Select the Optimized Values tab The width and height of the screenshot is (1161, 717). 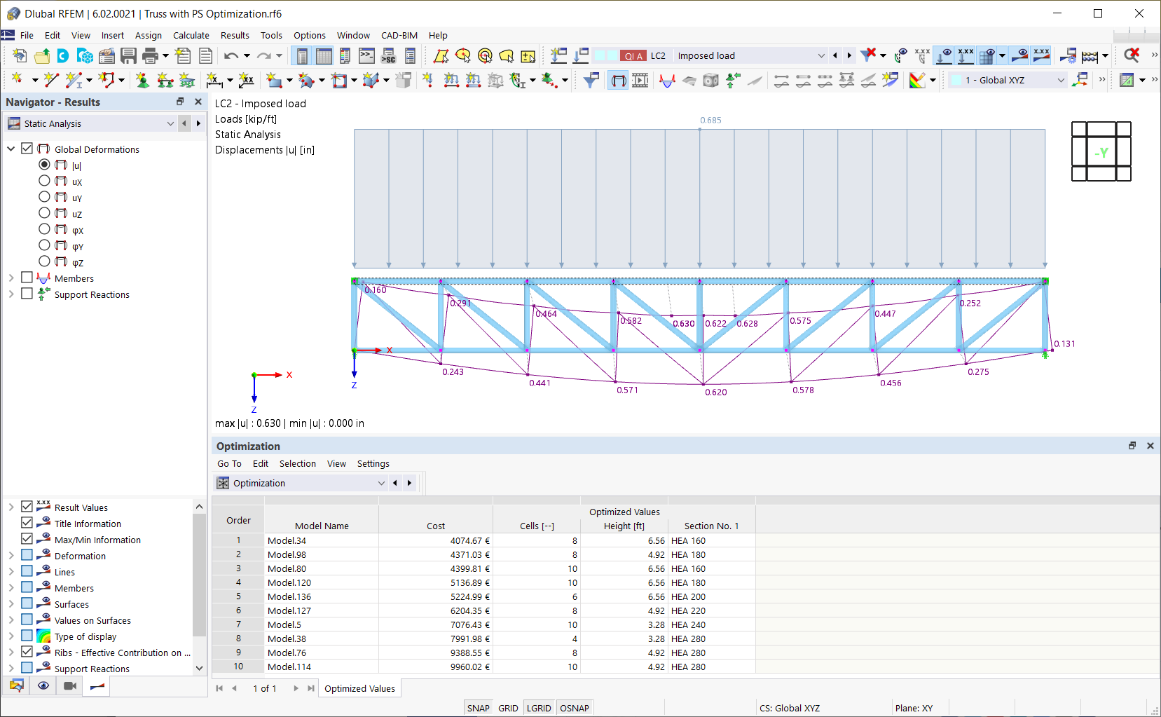point(359,688)
